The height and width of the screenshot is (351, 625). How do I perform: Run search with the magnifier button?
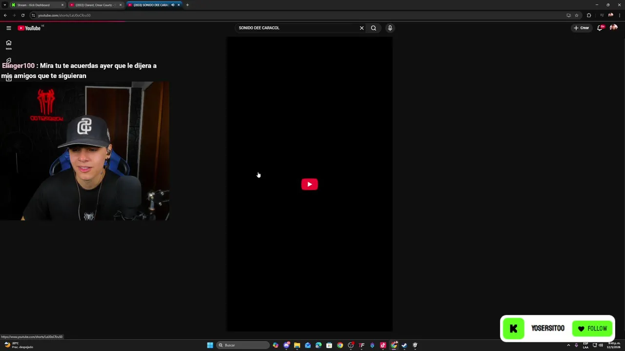(374, 28)
